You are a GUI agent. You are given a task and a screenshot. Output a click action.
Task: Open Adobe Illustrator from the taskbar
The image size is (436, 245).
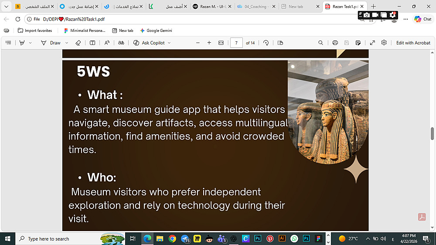pyautogui.click(x=282, y=238)
